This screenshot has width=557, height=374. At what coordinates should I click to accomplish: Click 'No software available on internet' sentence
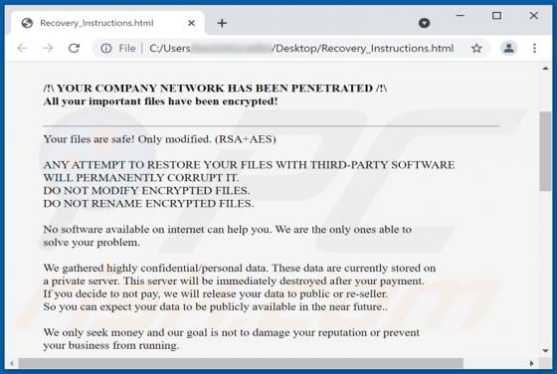coord(228,230)
